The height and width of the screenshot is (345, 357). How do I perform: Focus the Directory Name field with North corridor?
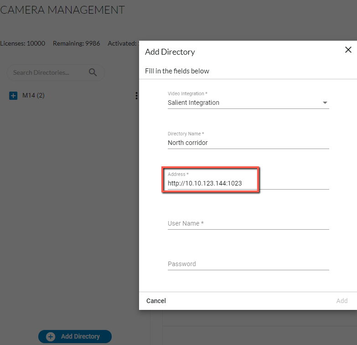[248, 143]
